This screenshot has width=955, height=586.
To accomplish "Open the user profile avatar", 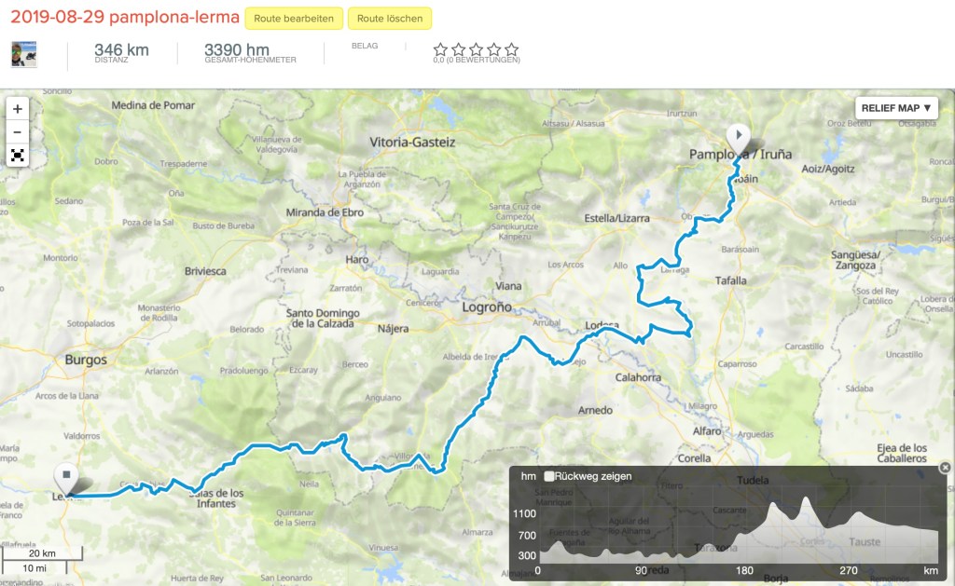I will (23, 54).
